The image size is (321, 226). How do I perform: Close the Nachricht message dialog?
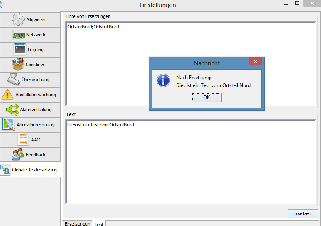(255, 62)
